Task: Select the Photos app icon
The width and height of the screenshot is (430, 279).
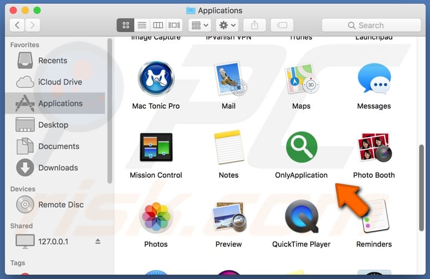Action: (x=156, y=216)
